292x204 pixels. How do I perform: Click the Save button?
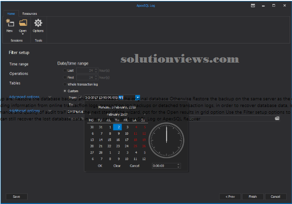click(17, 196)
